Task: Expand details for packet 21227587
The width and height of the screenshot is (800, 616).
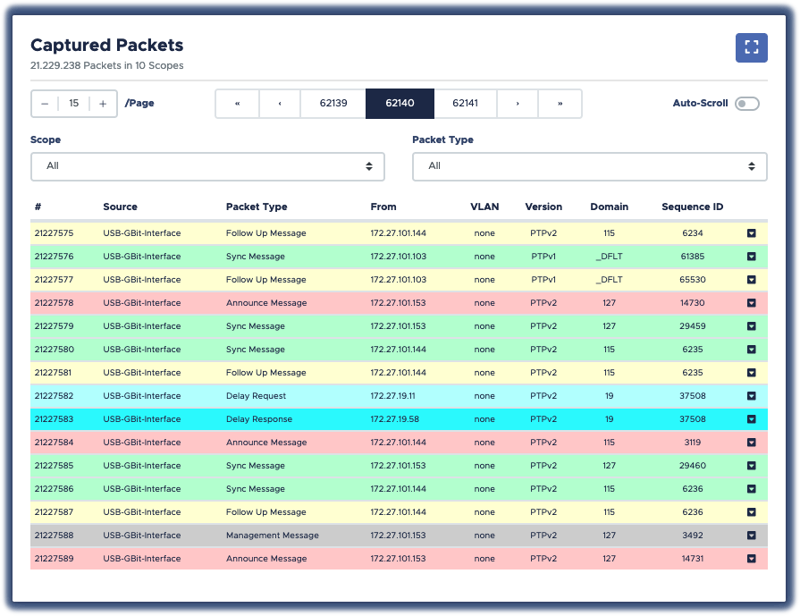Action: [751, 512]
